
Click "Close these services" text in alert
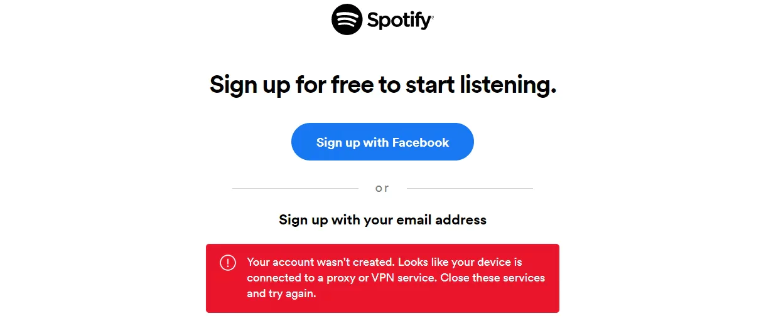click(492, 278)
